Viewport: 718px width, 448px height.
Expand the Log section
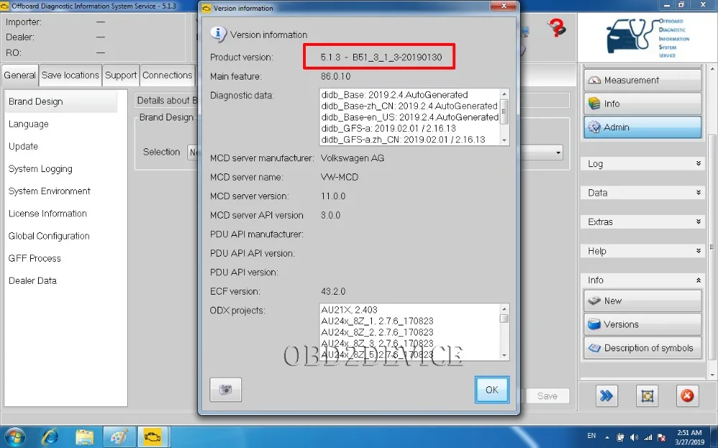[643, 163]
